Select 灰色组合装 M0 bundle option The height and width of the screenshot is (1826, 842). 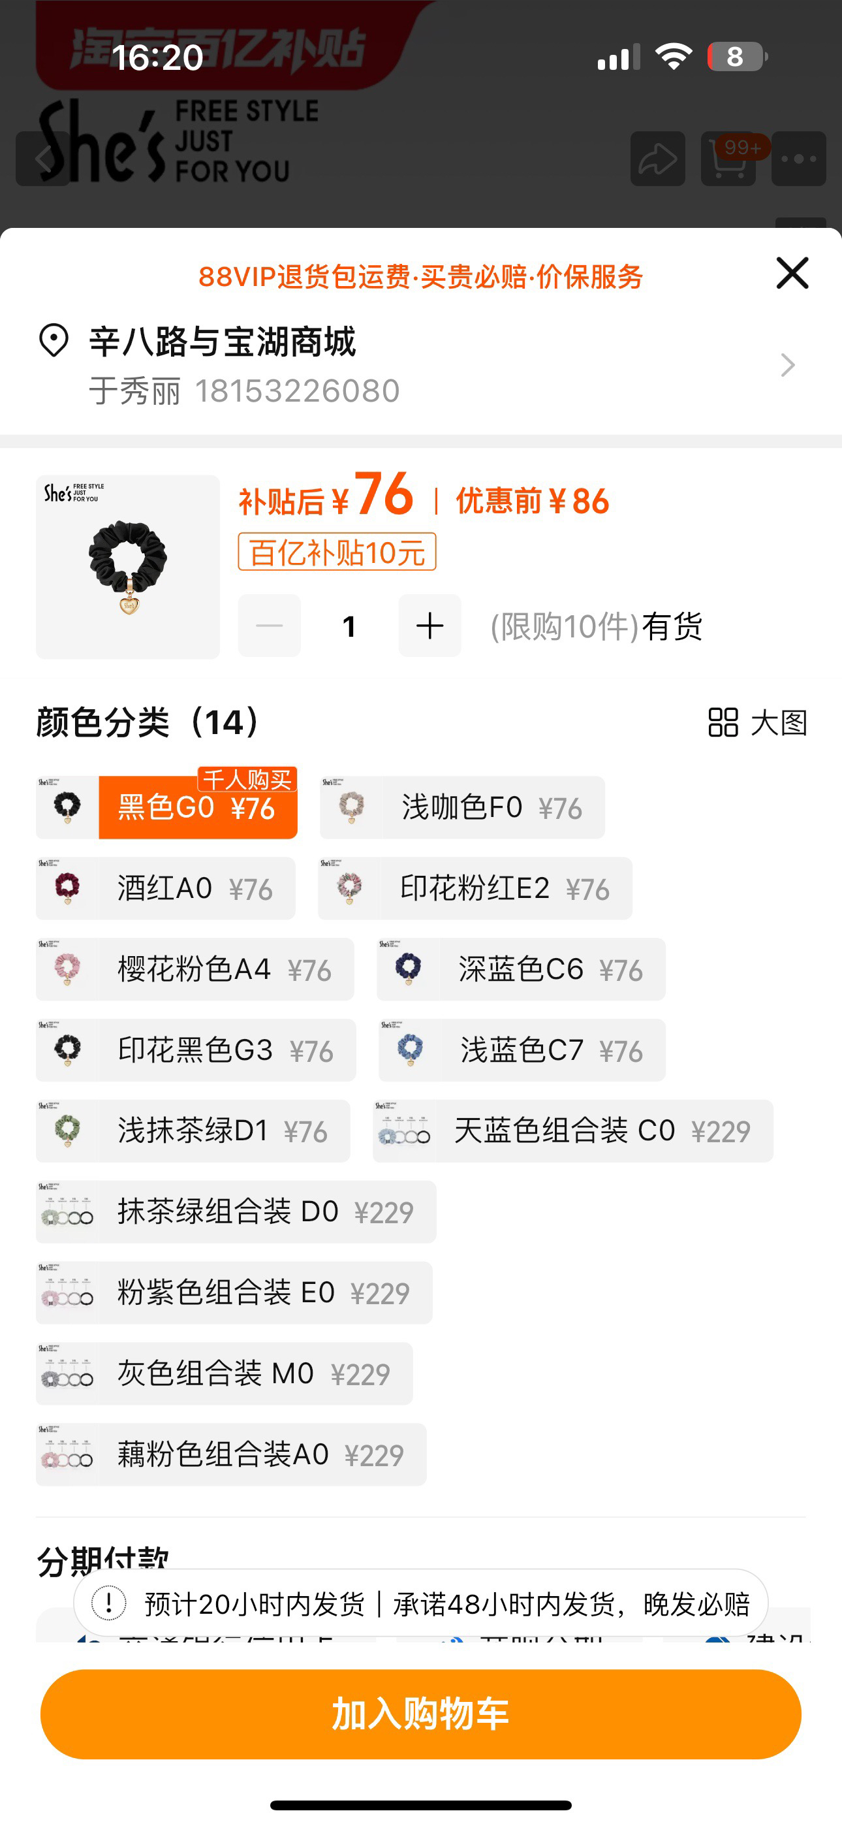coord(224,1373)
